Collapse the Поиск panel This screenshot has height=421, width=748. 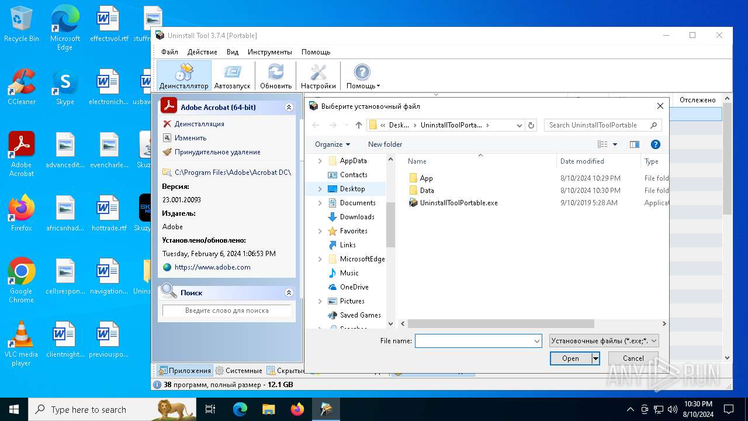coord(289,292)
